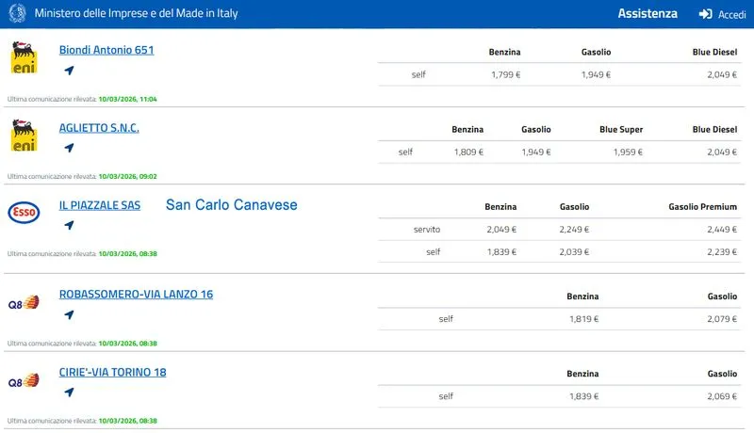
Task: Click the ministry emblem in the header
Action: (16, 14)
